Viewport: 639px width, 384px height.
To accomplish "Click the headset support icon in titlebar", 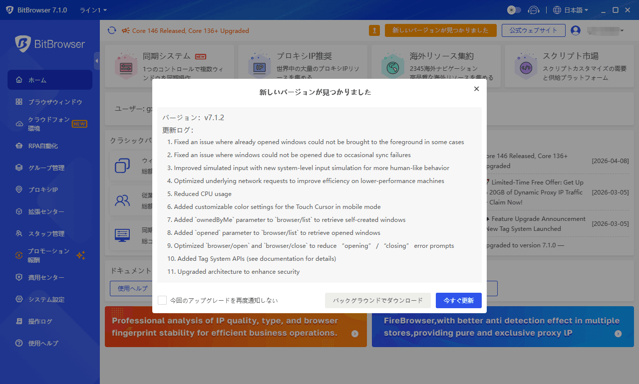I will tap(534, 10).
